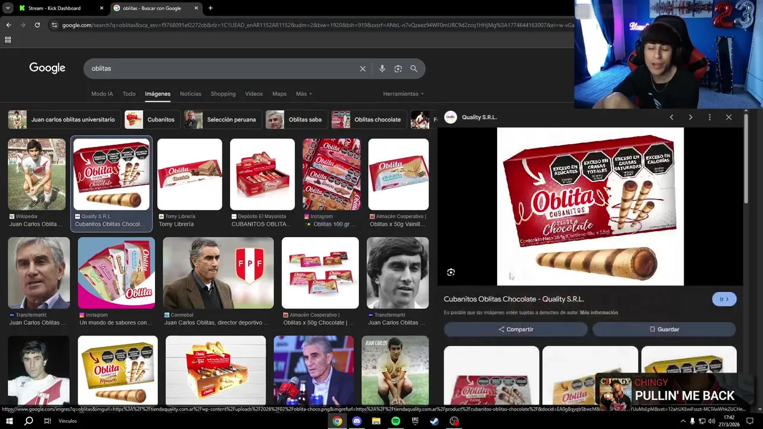The height and width of the screenshot is (429, 763).
Task: Select the Modo IA tab
Action: tap(102, 94)
